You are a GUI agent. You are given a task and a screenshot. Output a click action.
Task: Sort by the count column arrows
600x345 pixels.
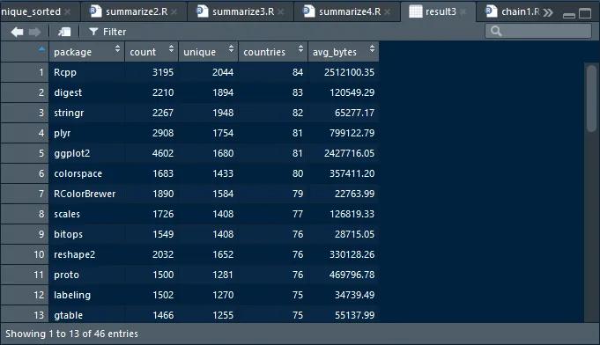[x=171, y=48]
